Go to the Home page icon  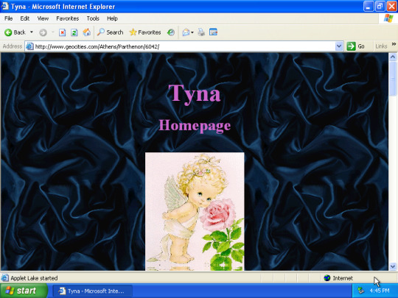(86, 32)
